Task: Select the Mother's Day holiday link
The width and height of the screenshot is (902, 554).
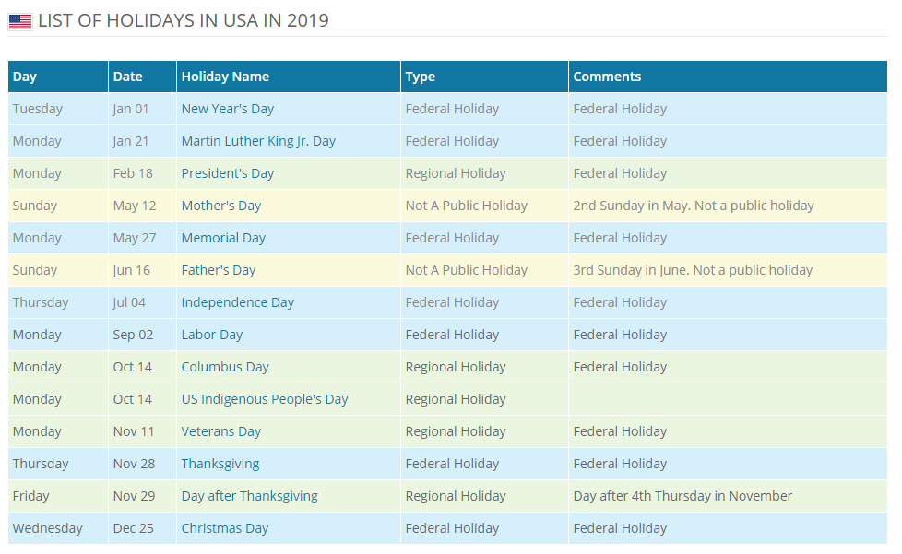Action: [x=221, y=206]
